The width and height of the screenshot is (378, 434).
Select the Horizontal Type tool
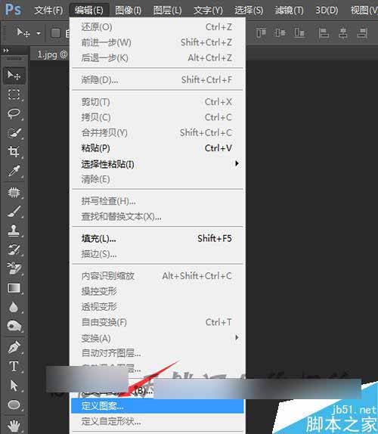(14, 366)
